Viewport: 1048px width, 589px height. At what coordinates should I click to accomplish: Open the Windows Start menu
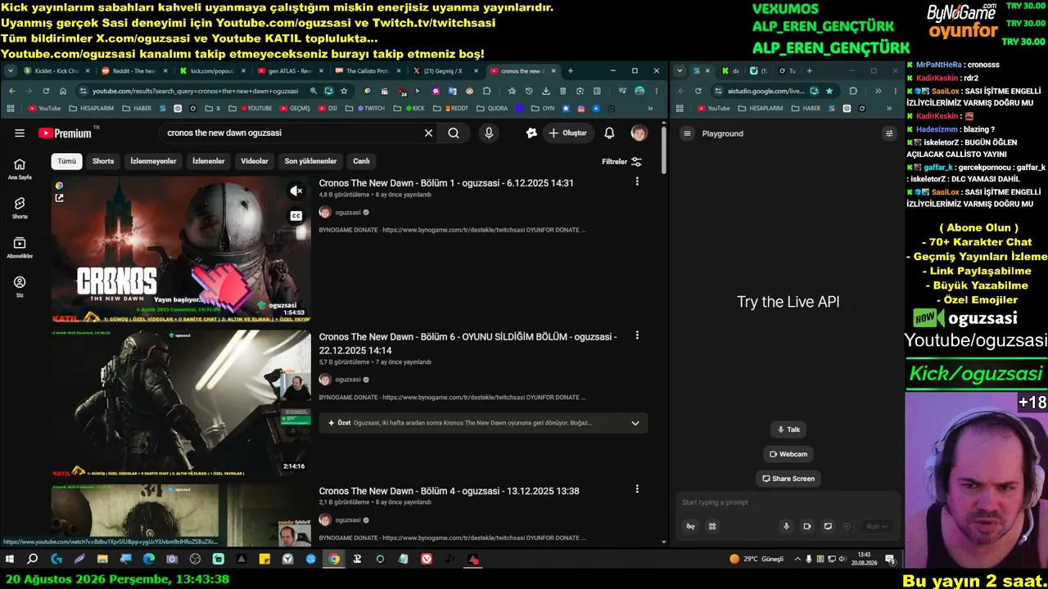click(10, 560)
